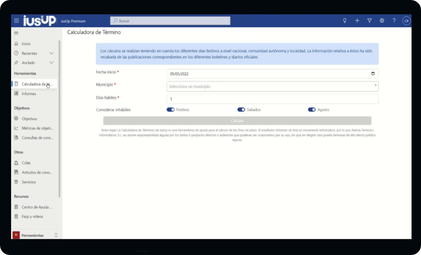Click the sidebar vertical scrollbar
This screenshot has height=255, width=421.
pyautogui.click(x=59, y=118)
